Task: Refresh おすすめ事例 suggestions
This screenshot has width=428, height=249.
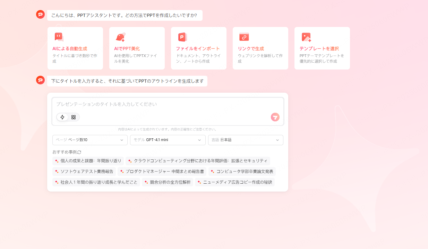Action: pyautogui.click(x=79, y=152)
